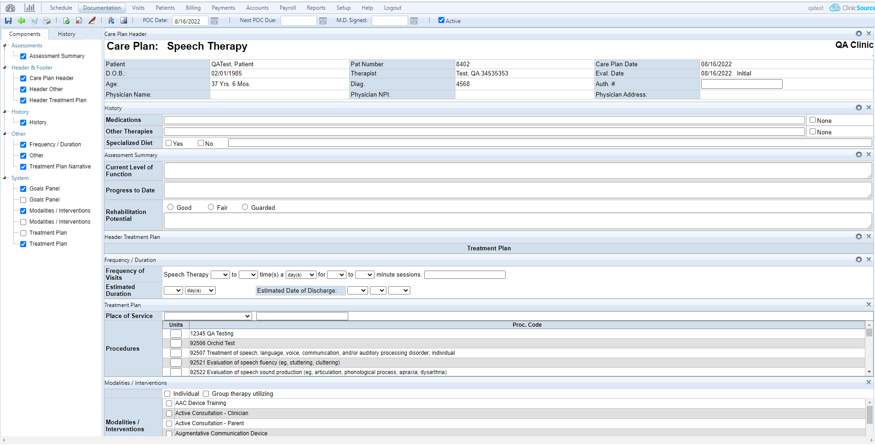Select the Good rehabilitation potential radio button
The width and height of the screenshot is (875, 445).
tap(170, 207)
